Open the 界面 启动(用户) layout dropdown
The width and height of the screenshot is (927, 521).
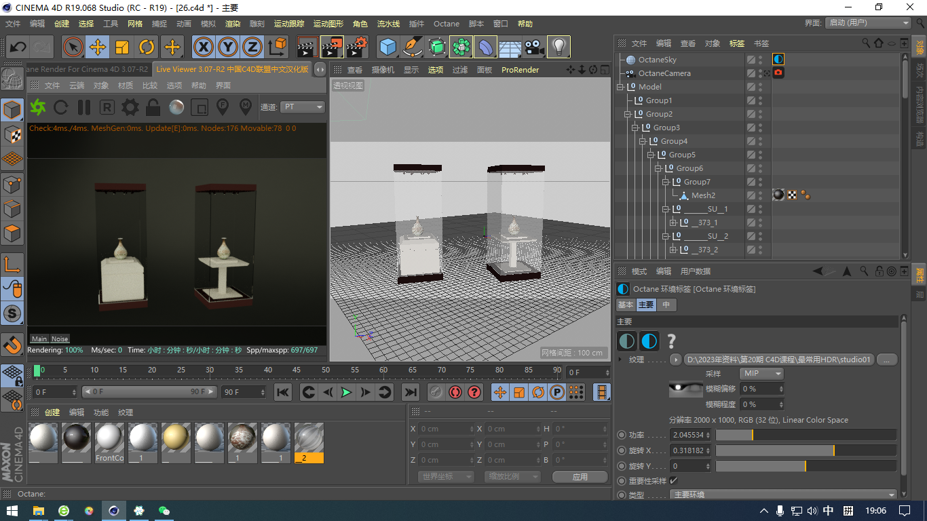(x=868, y=22)
